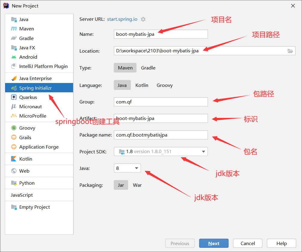302x252 pixels.
Task: Click the Maven 'm' icon
Action: [x=14, y=29]
